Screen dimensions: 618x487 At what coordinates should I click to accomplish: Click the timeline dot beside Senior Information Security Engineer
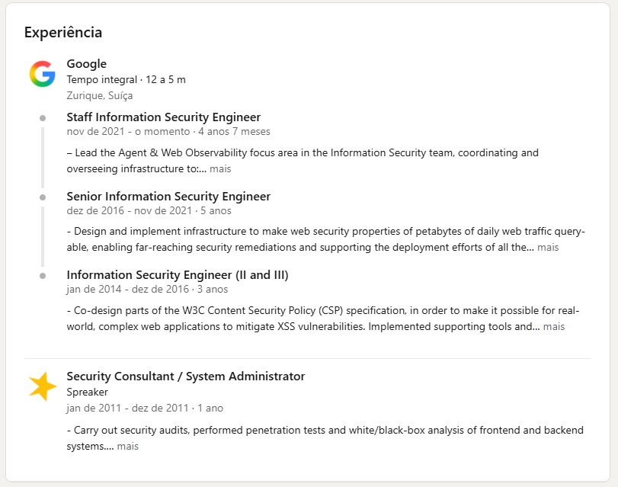click(43, 197)
